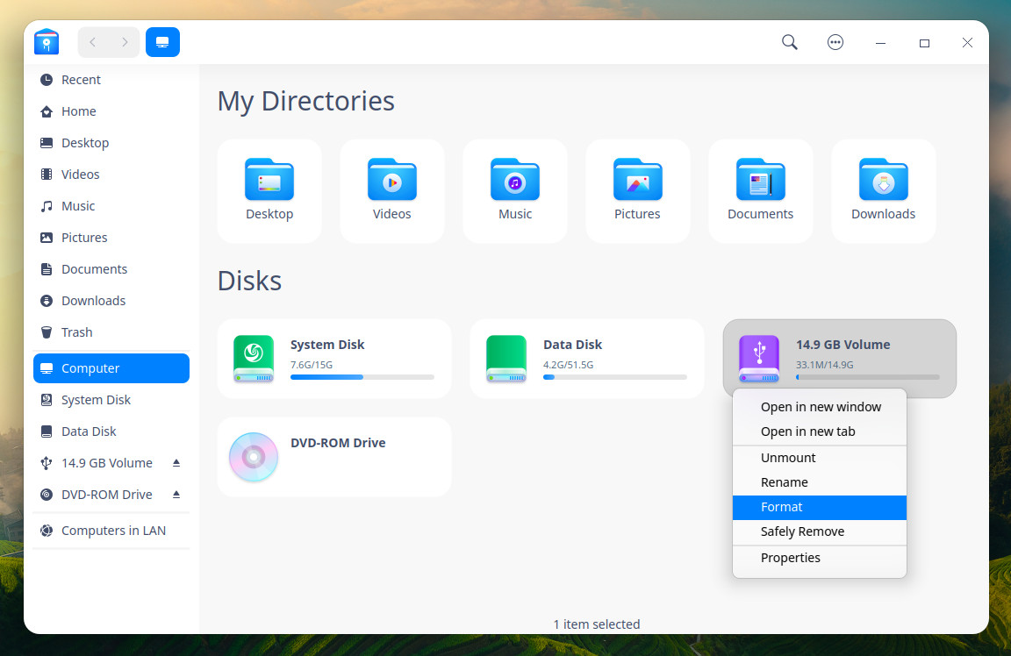
Task: Select Downloads in the sidebar
Action: pyautogui.click(x=111, y=301)
